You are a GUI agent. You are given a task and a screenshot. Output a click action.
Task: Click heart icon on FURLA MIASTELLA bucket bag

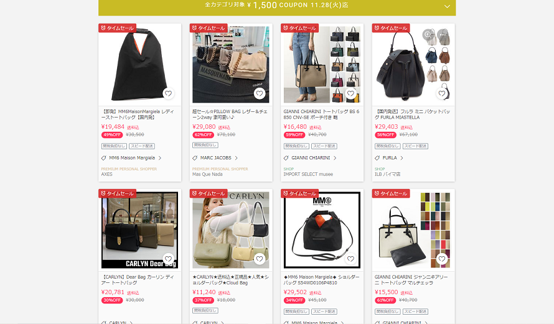tap(442, 93)
